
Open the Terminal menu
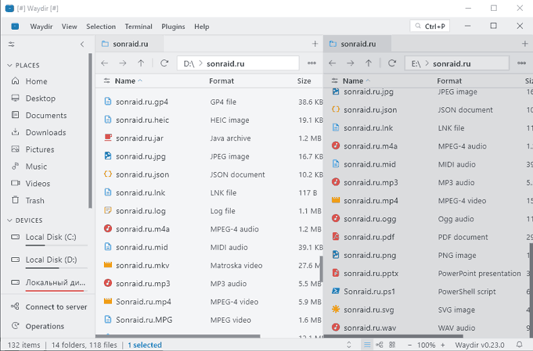(x=138, y=26)
